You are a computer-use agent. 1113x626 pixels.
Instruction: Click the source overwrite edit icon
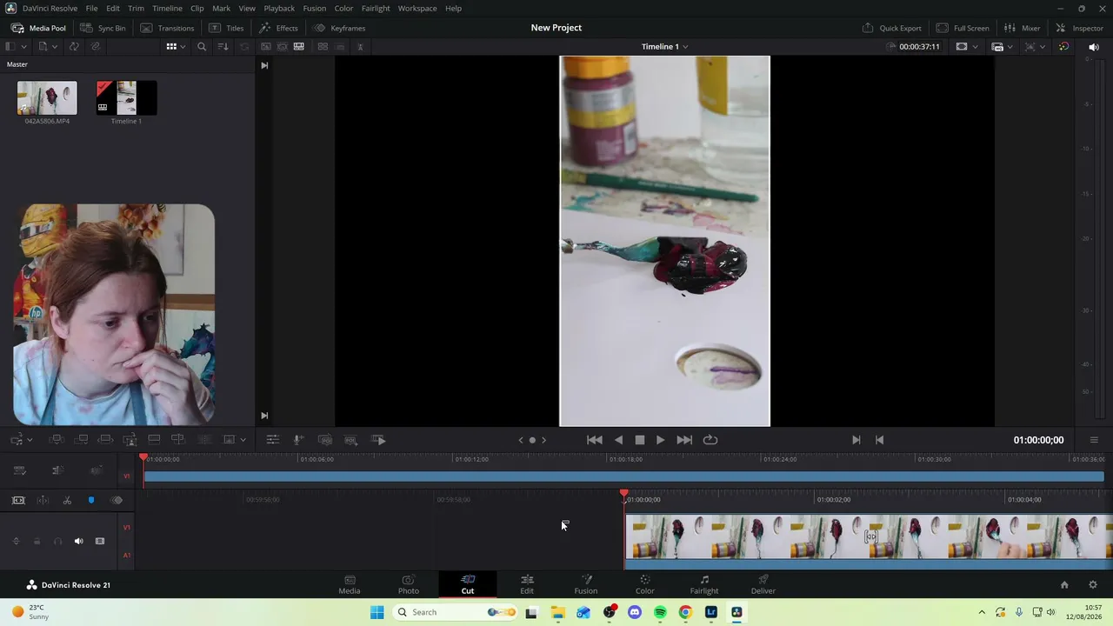click(x=178, y=440)
